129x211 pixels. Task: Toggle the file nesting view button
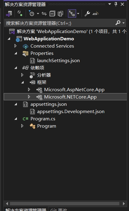point(72,13)
